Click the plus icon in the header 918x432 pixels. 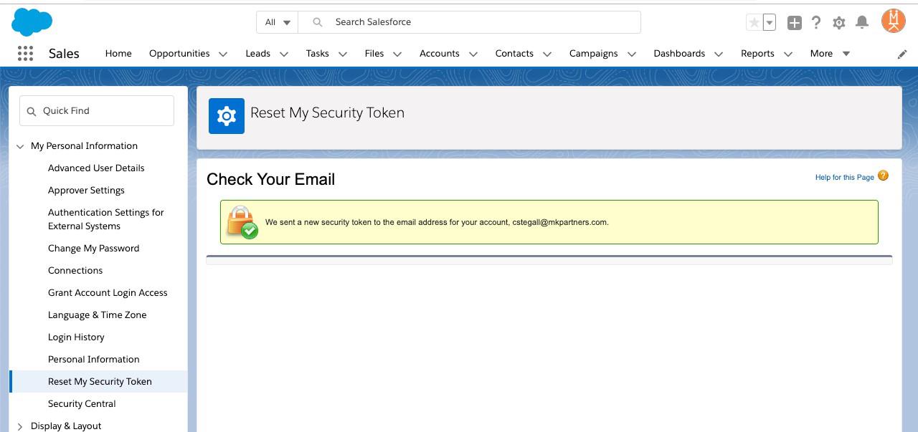coord(794,22)
